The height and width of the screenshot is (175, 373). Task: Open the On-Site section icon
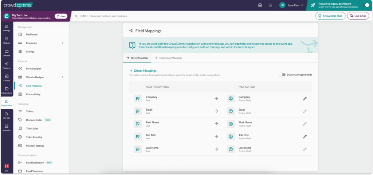point(7,116)
